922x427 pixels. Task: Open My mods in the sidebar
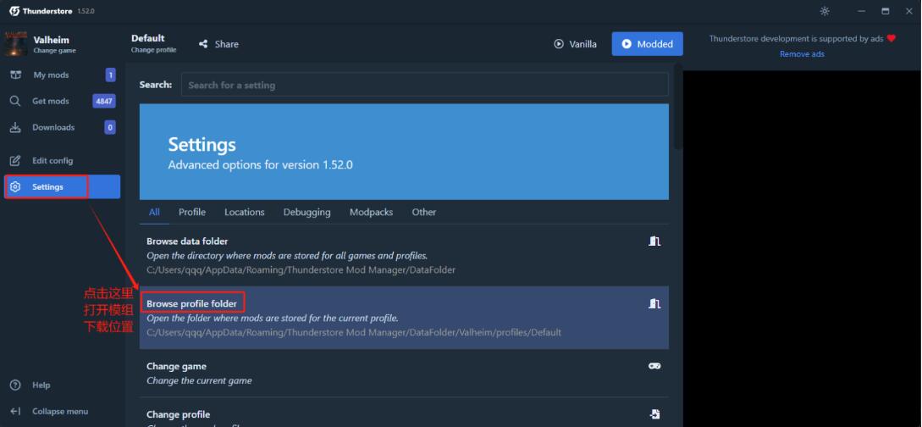click(x=63, y=75)
